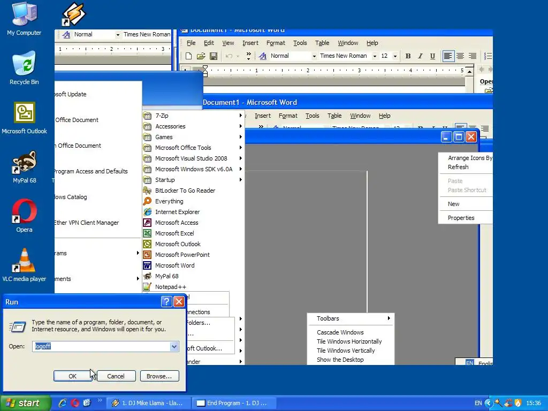Expand the Games submenu

click(x=193, y=137)
